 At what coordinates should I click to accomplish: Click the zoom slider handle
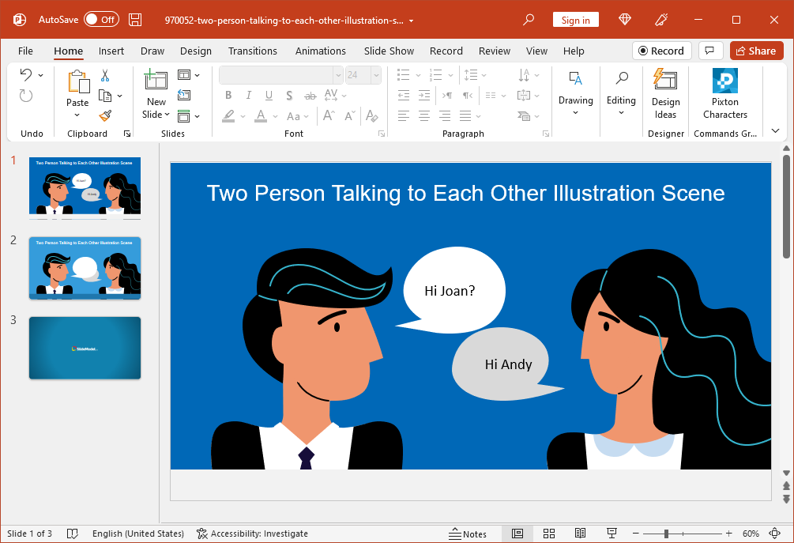[666, 534]
